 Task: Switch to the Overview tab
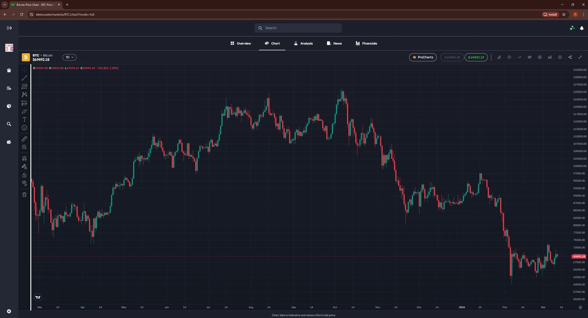(x=241, y=44)
